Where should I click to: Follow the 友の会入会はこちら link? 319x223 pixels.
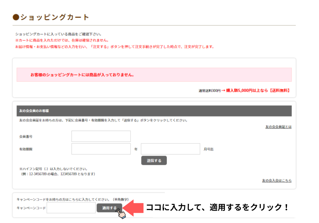(x=277, y=180)
